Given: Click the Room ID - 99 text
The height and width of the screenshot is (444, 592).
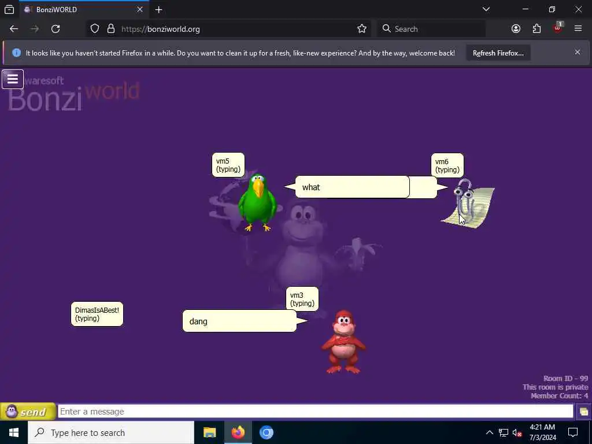Looking at the screenshot, I should click(565, 378).
